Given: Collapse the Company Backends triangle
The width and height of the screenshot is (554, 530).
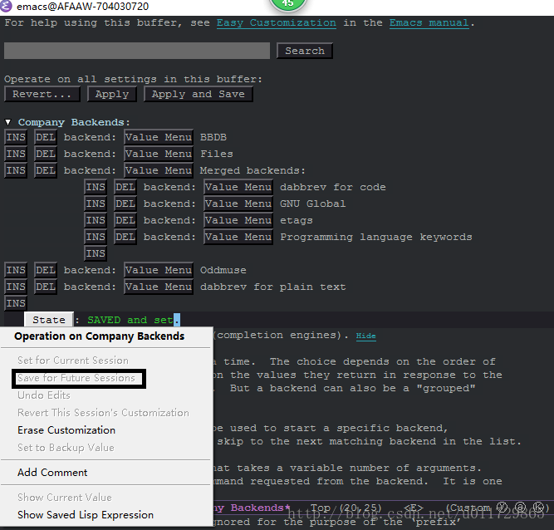Looking at the screenshot, I should [x=8, y=122].
